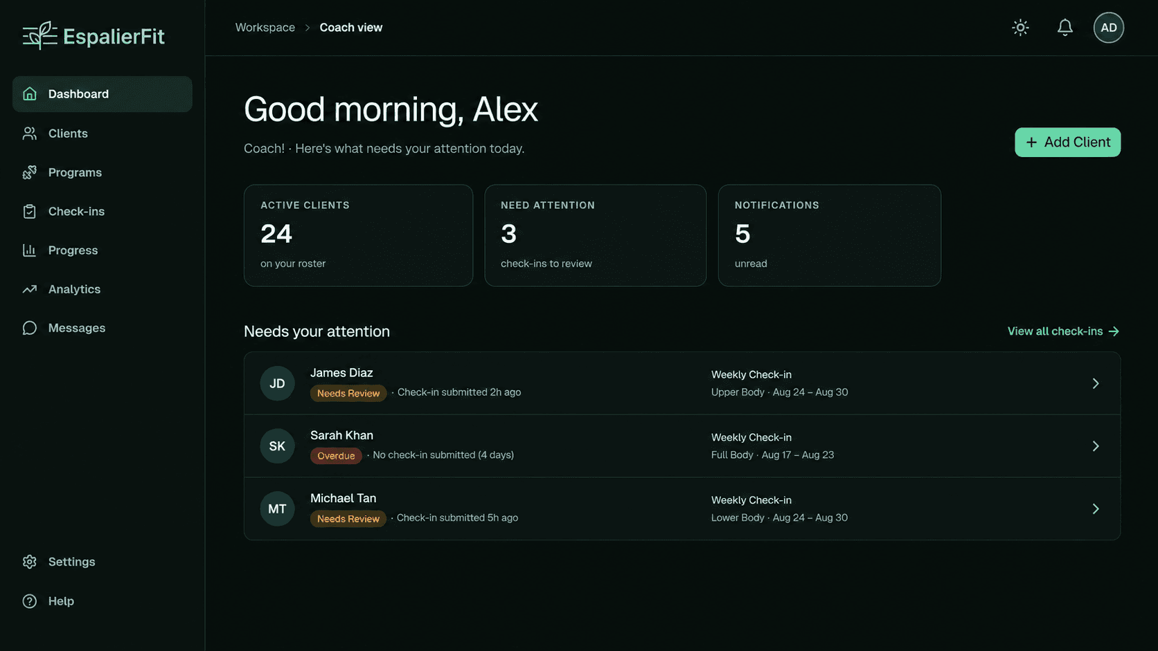
Task: Open the Need Attention card
Action: tap(595, 235)
